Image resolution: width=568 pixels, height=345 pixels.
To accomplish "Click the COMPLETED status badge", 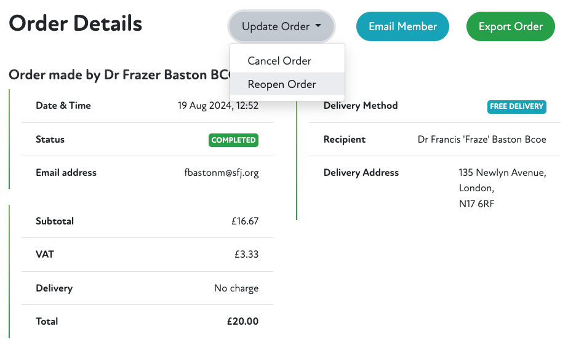I will pos(233,140).
